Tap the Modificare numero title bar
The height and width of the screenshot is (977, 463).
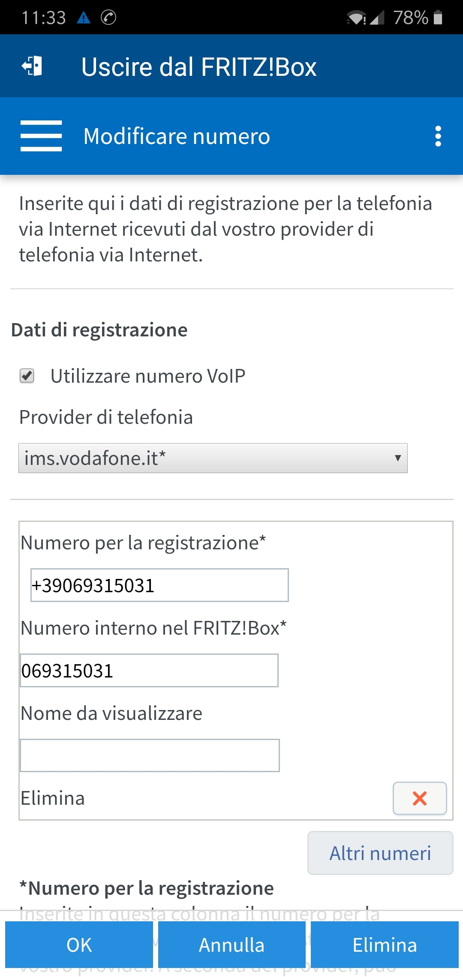pyautogui.click(x=177, y=136)
